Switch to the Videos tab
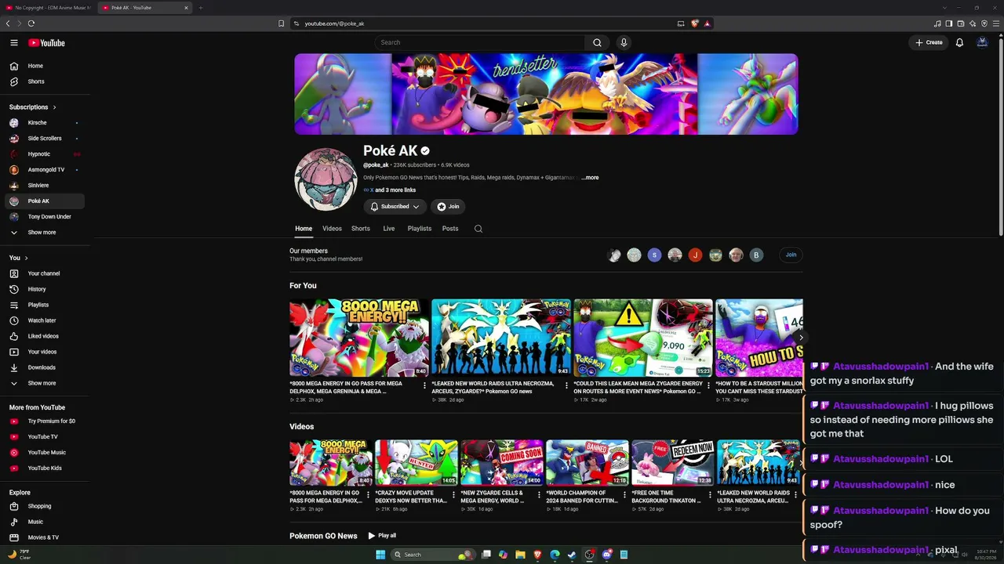This screenshot has width=1004, height=564. click(332, 229)
